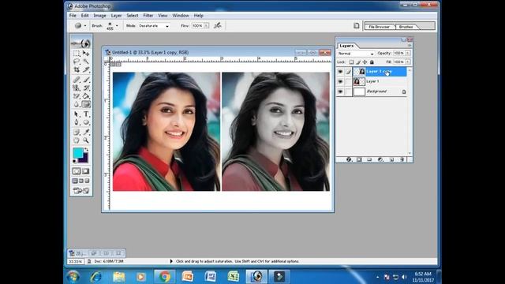
Task: Hide the Background layer
Action: click(x=340, y=92)
